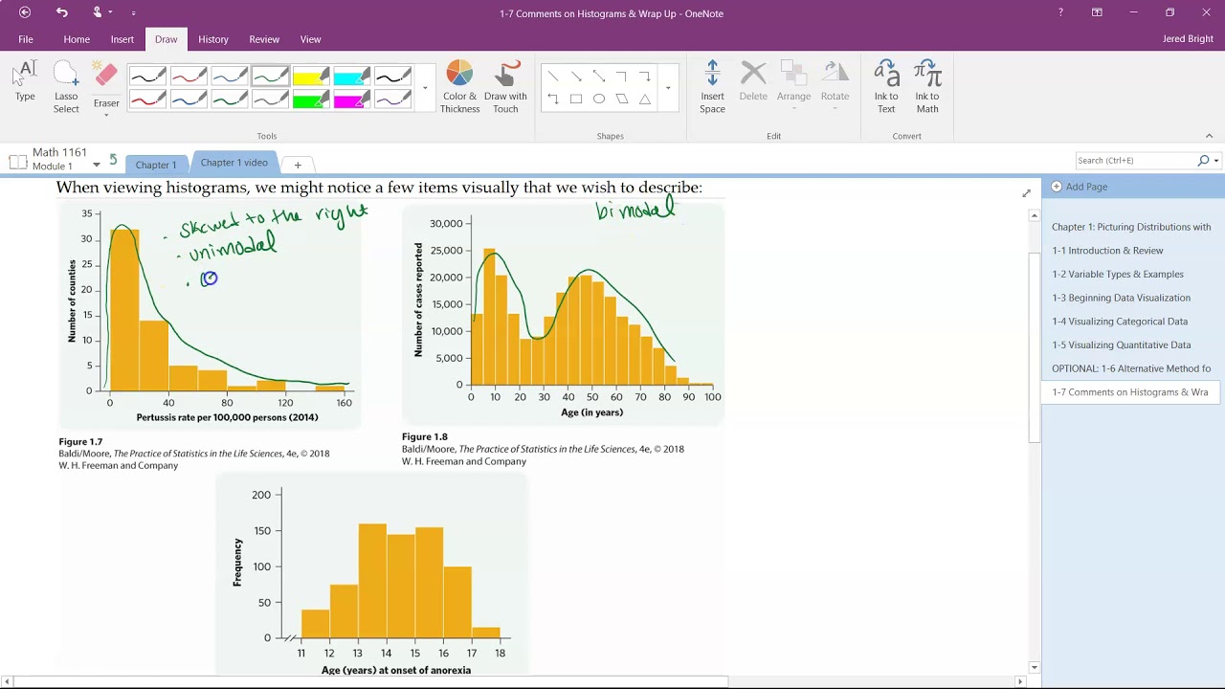Select the yellow highlighter
This screenshot has height=689, width=1225.
[x=310, y=77]
